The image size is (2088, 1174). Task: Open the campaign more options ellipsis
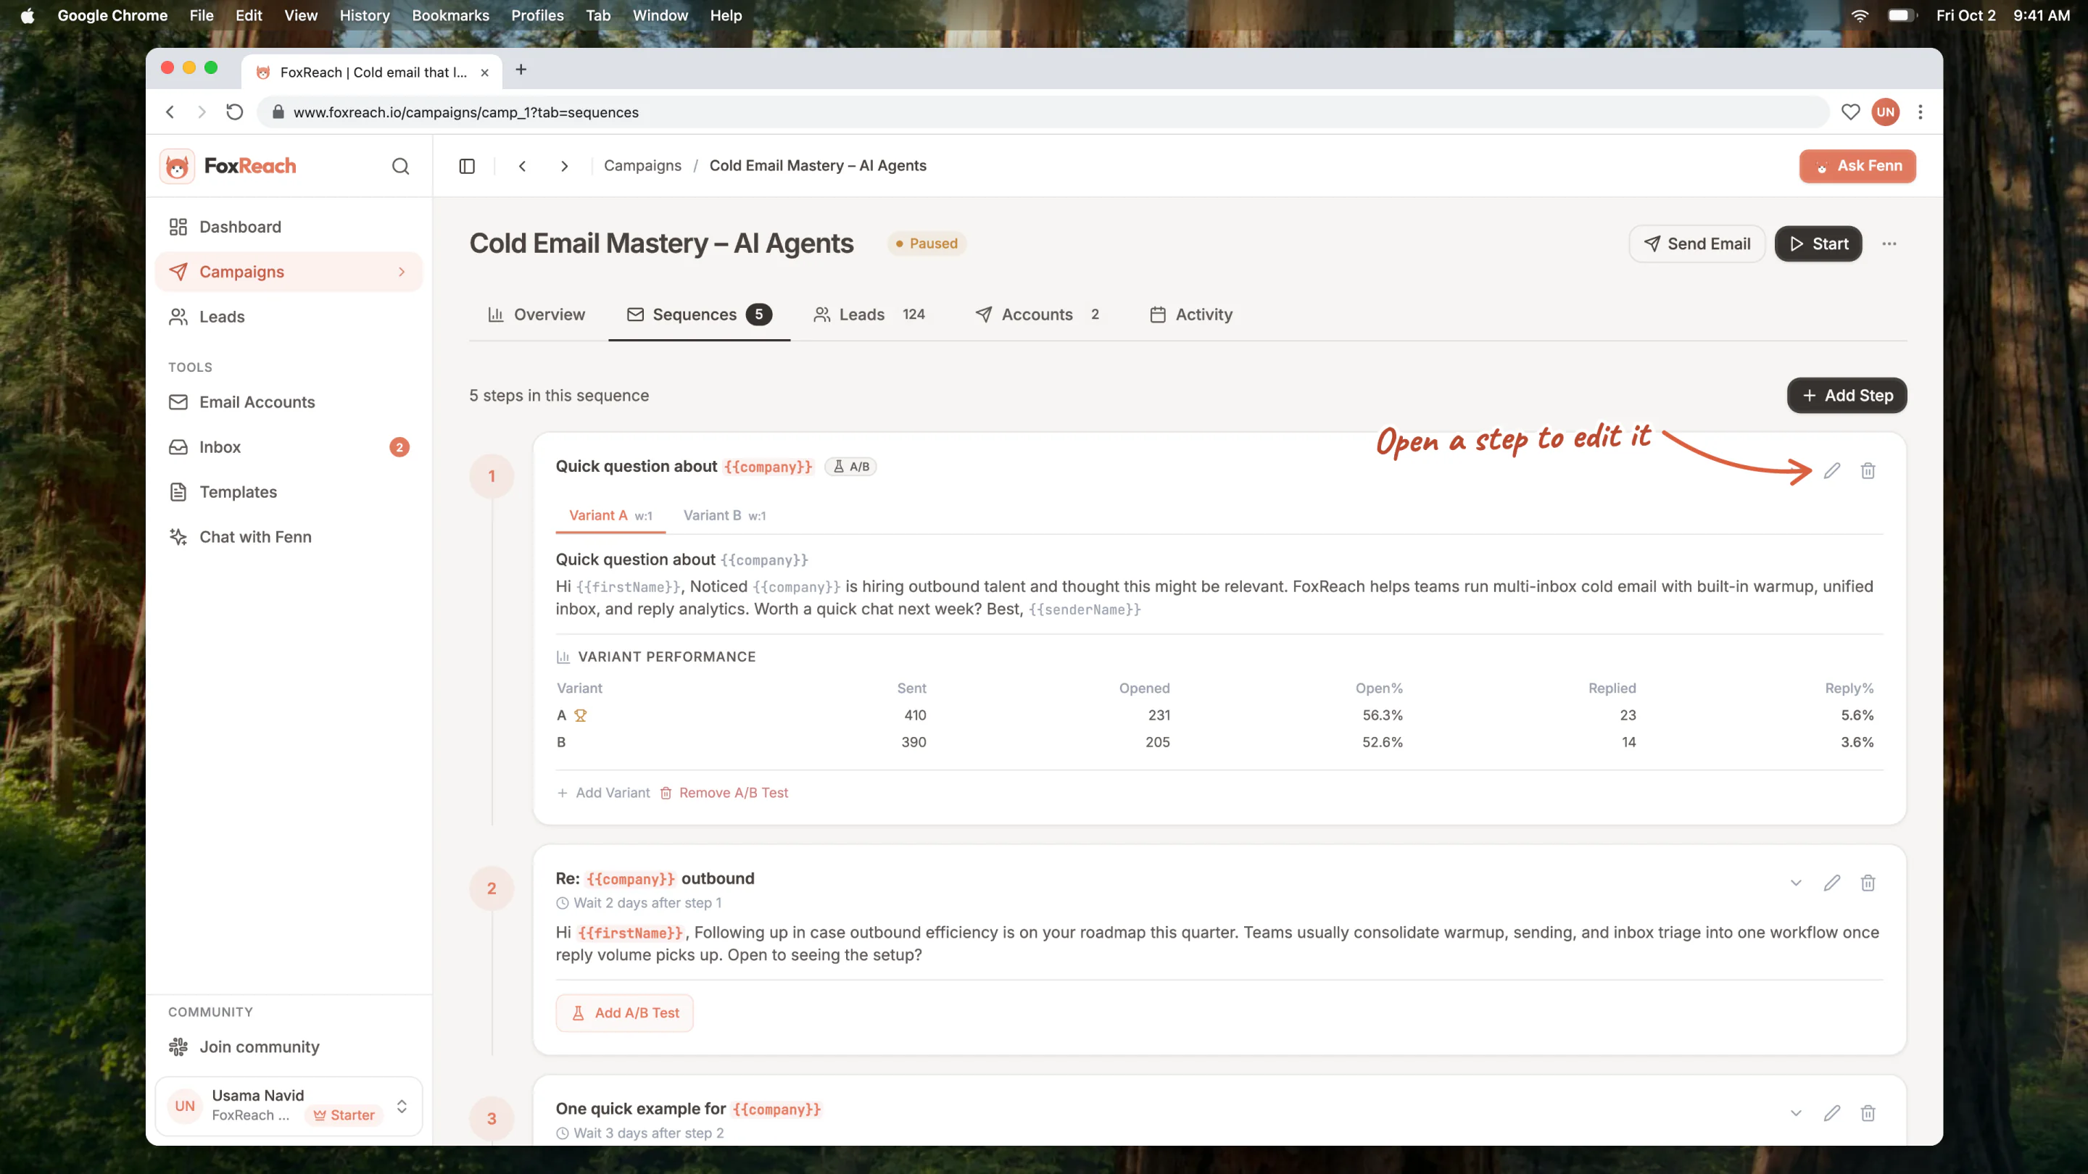point(1889,244)
